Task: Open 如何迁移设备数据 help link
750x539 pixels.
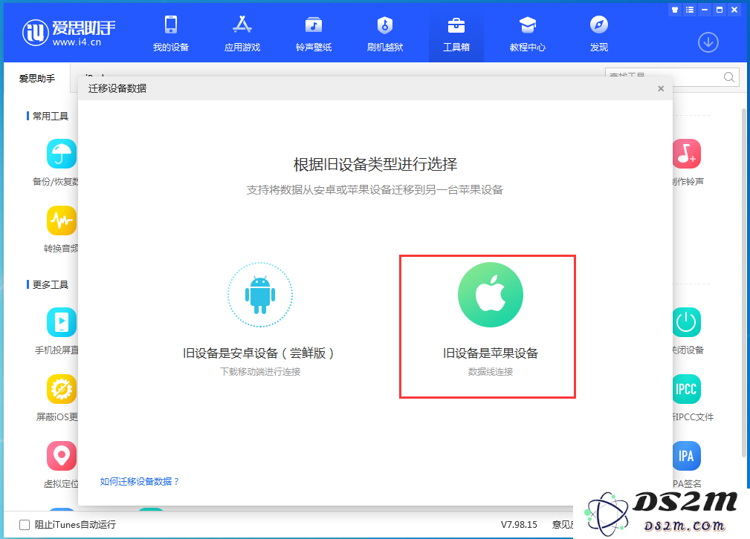Action: click(x=139, y=481)
